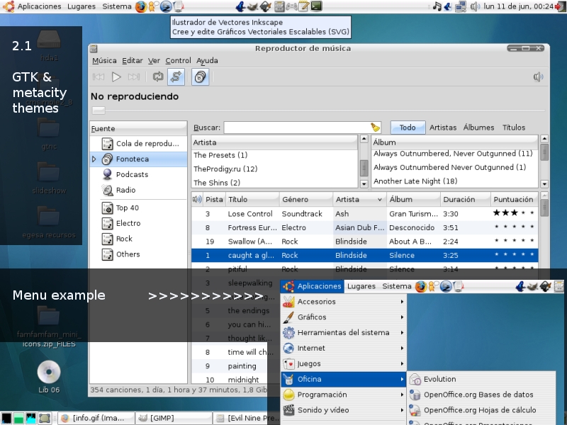
Task: Toggle shuffle mode in music player toolbar
Action: click(x=176, y=76)
